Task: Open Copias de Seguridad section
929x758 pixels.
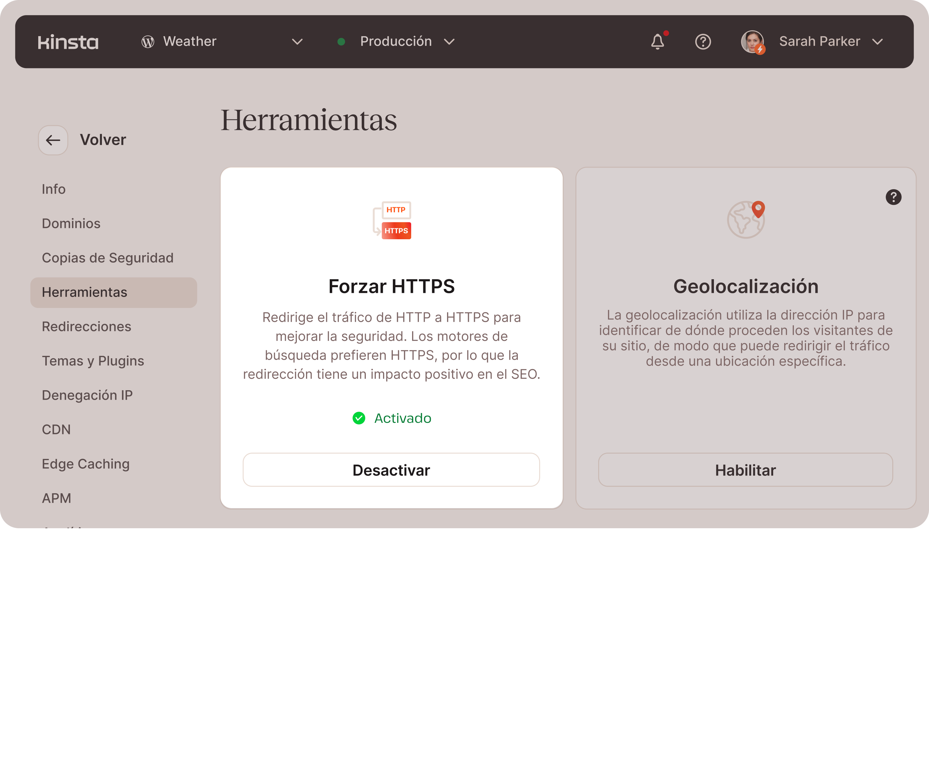Action: tap(108, 258)
